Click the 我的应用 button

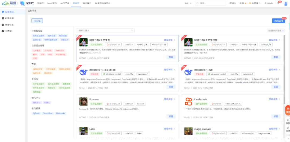pos(278,21)
